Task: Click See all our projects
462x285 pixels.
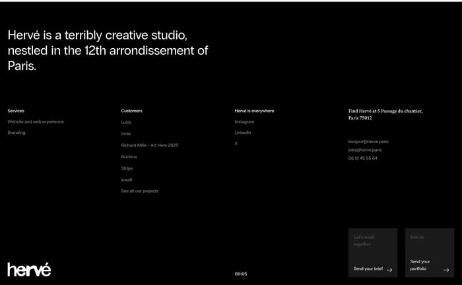Action: click(140, 191)
